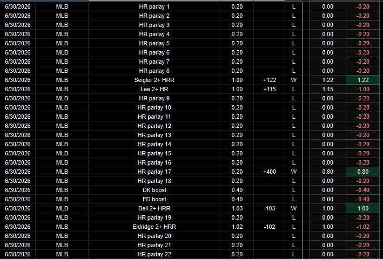Viewport: 383px width, 259px height.
Task: Select the red -1.00 loss cell
Action: pos(362,89)
